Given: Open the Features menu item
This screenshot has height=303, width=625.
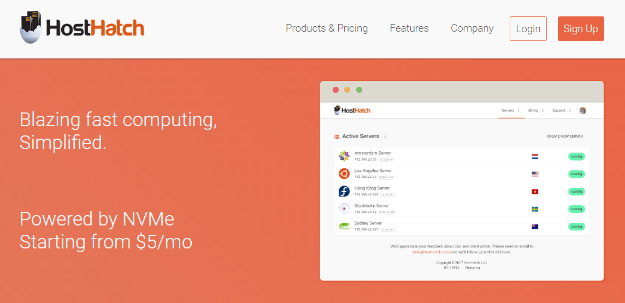Looking at the screenshot, I should click(409, 28).
